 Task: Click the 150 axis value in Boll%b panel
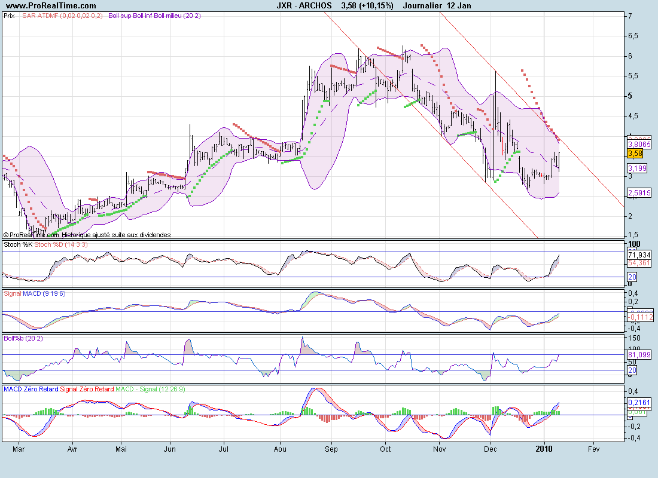[635, 338]
